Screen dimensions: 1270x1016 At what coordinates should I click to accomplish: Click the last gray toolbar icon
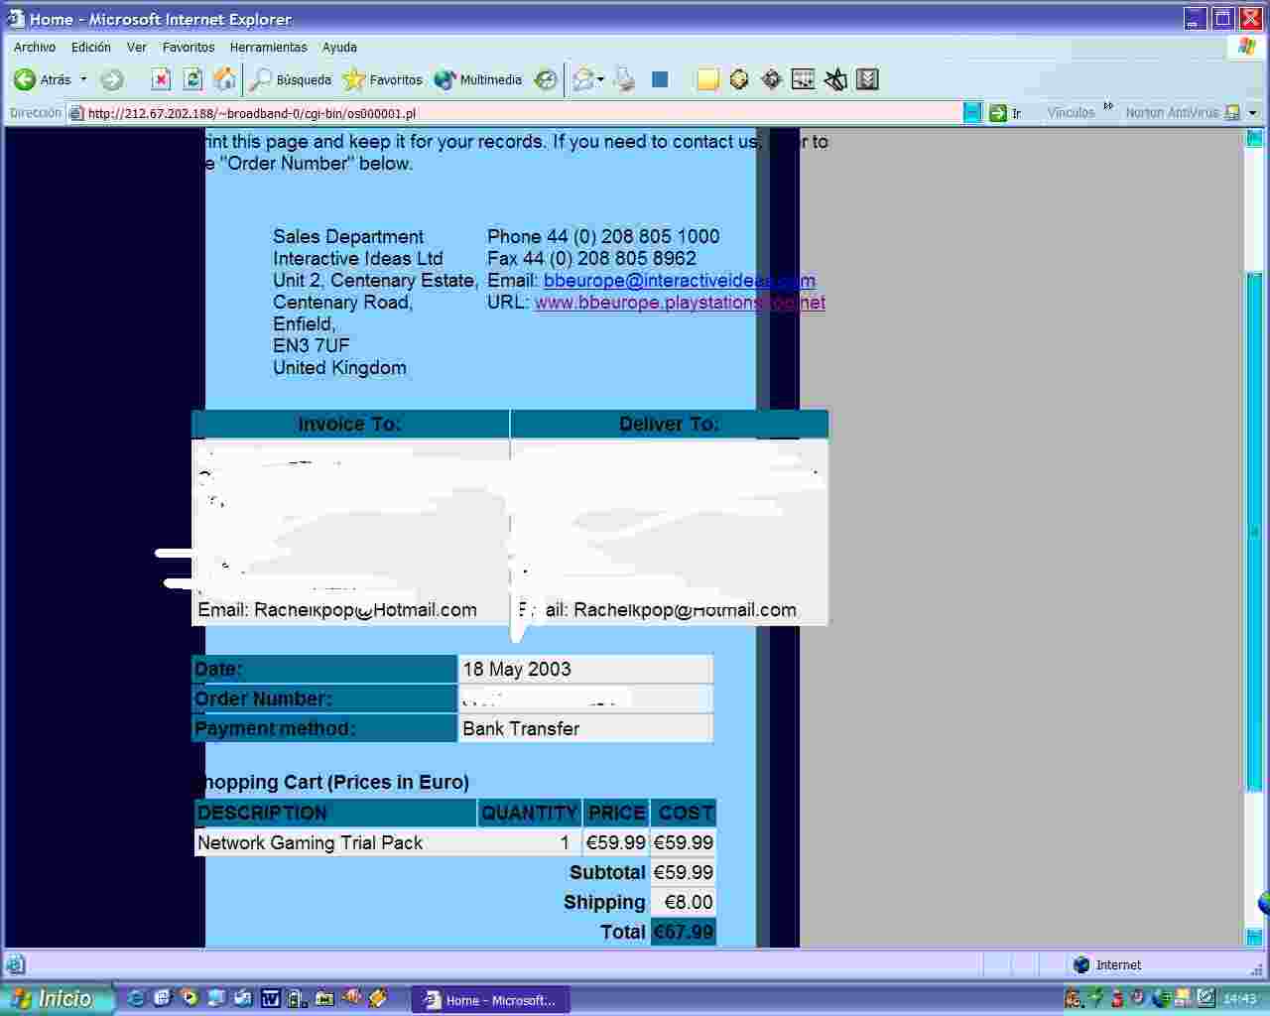pyautogui.click(x=868, y=79)
